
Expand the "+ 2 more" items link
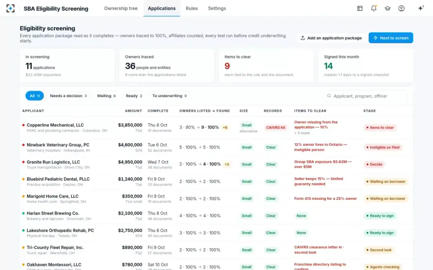point(302,133)
